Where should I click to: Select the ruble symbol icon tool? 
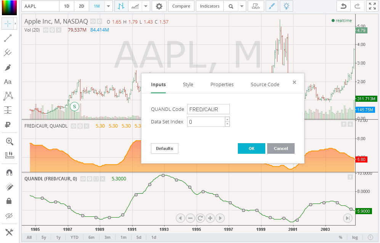[x=8, y=125]
